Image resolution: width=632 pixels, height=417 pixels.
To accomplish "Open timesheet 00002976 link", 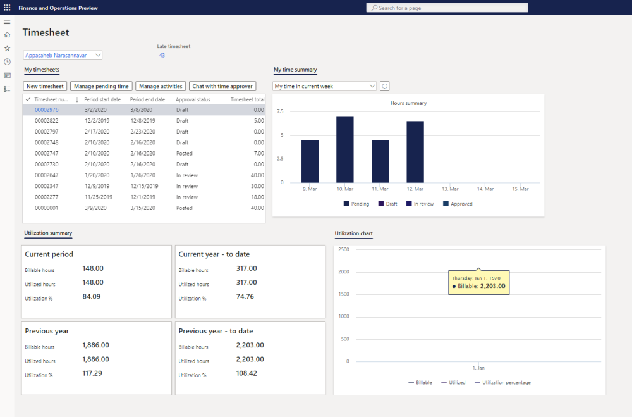I will (46, 110).
